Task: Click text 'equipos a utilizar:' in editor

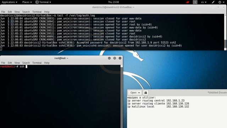Action: [142, 97]
